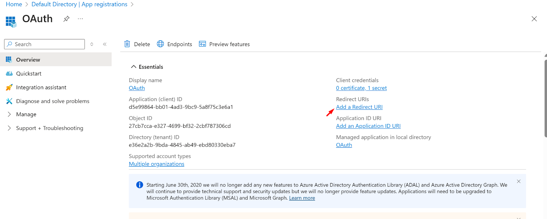Click the OAuth app registration logo icon
The image size is (547, 219).
pos(11,22)
